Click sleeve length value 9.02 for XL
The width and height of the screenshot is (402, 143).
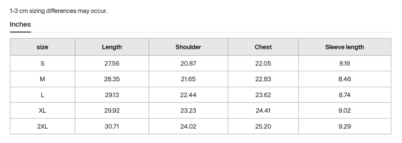pos(345,111)
